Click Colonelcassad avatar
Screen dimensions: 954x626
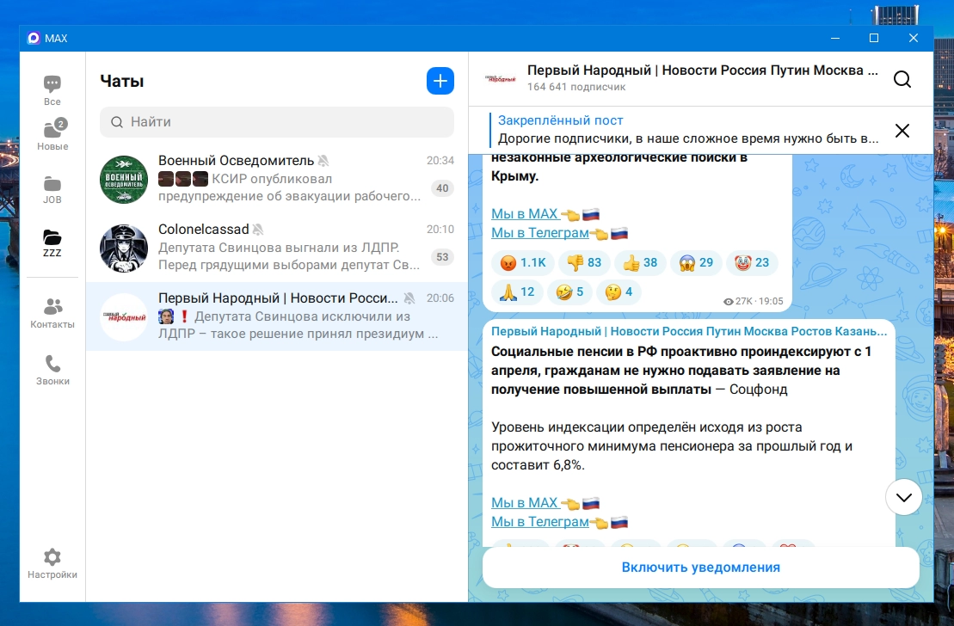click(124, 249)
